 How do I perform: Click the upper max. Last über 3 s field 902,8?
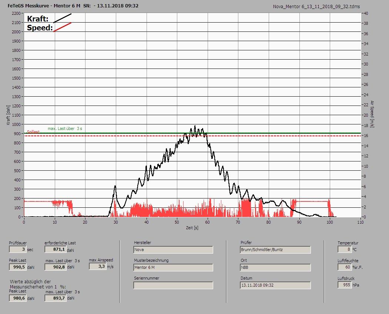point(55,267)
